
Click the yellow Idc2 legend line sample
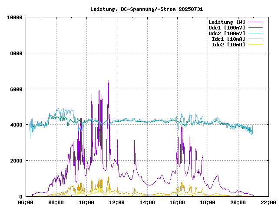tap(256, 45)
